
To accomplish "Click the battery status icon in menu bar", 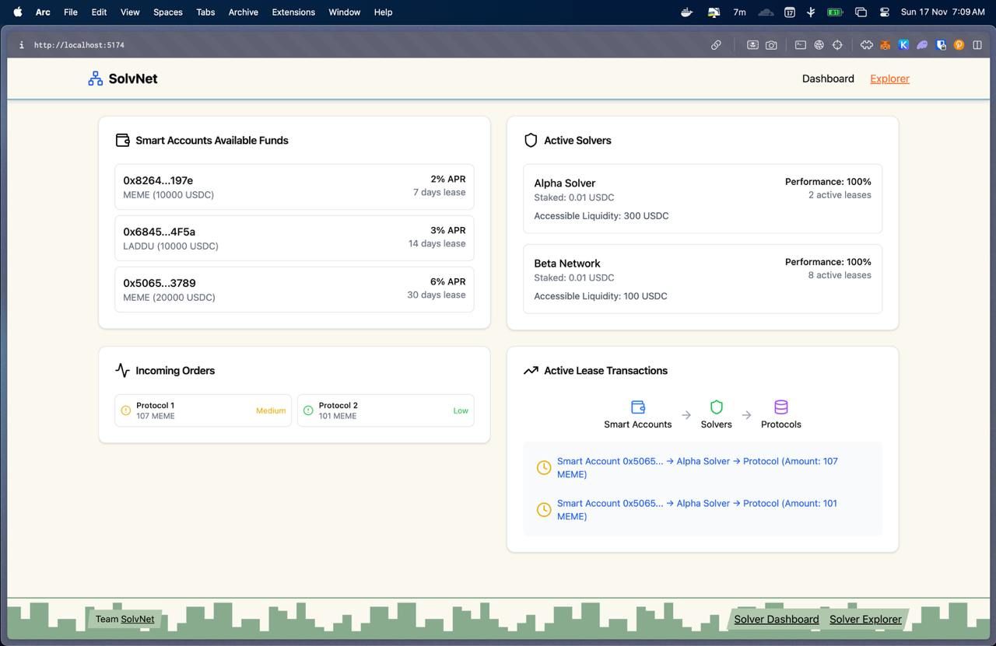I will [x=835, y=12].
